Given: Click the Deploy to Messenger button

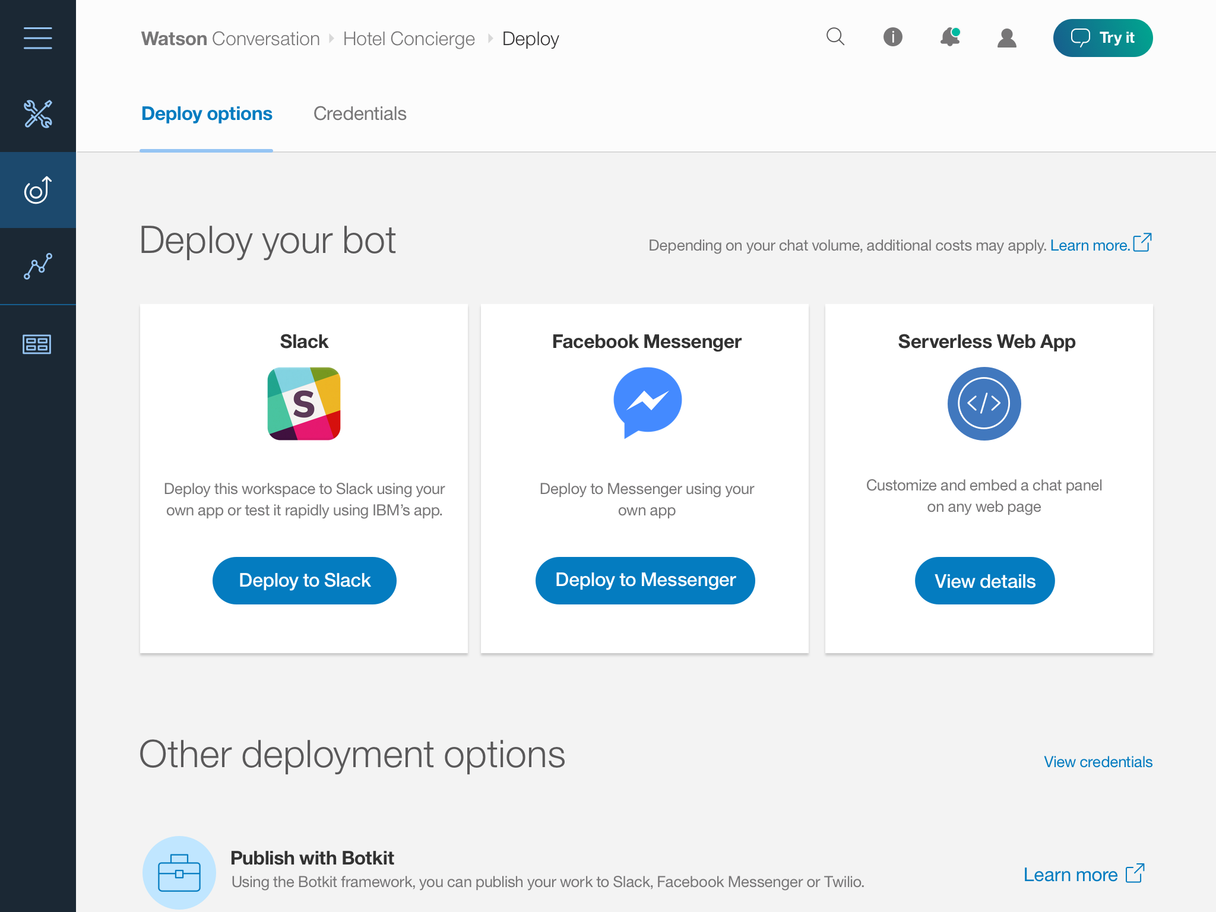Looking at the screenshot, I should pyautogui.click(x=645, y=580).
